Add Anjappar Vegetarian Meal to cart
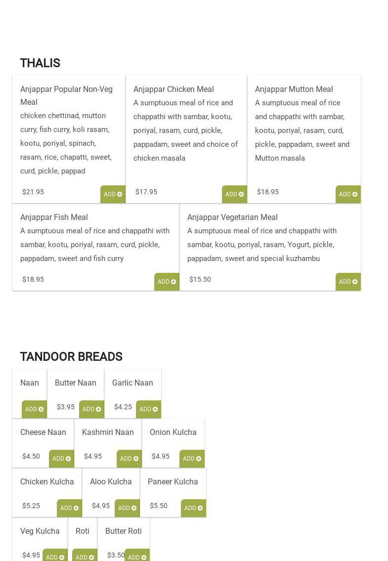 pos(348,282)
